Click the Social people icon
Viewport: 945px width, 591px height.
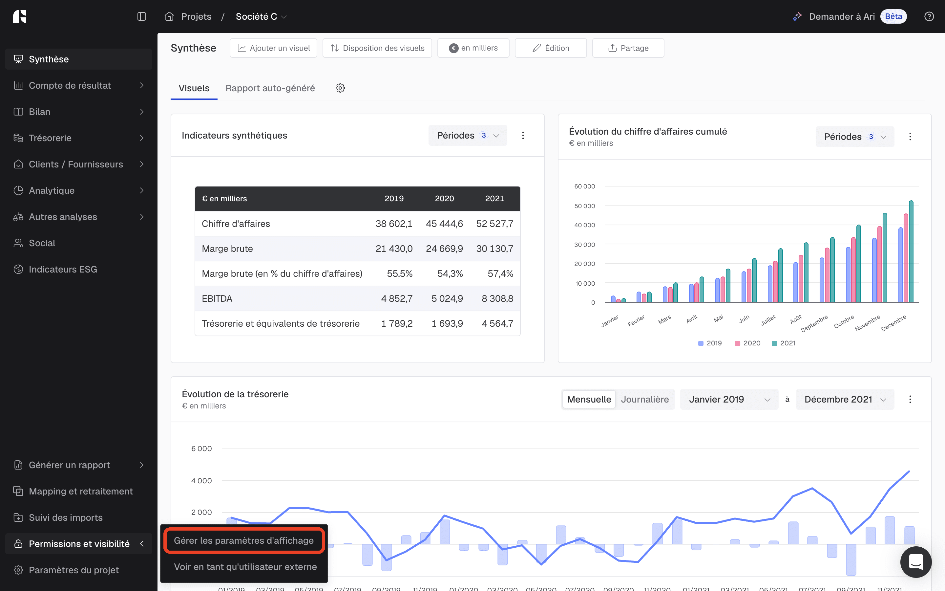[x=18, y=243]
